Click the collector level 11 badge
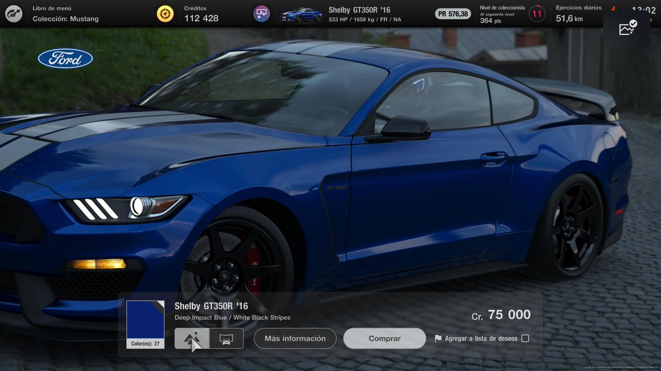 [537, 14]
